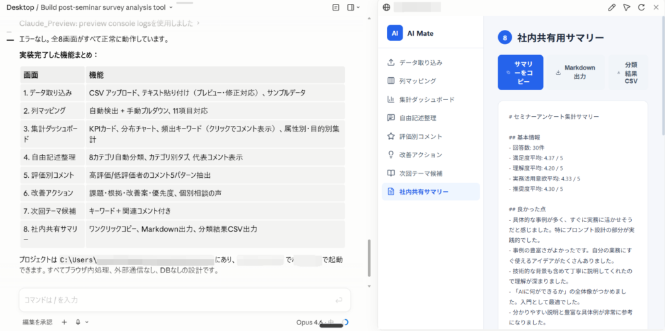
Task: Click summary line 回答数: 30件
Action: point(525,148)
